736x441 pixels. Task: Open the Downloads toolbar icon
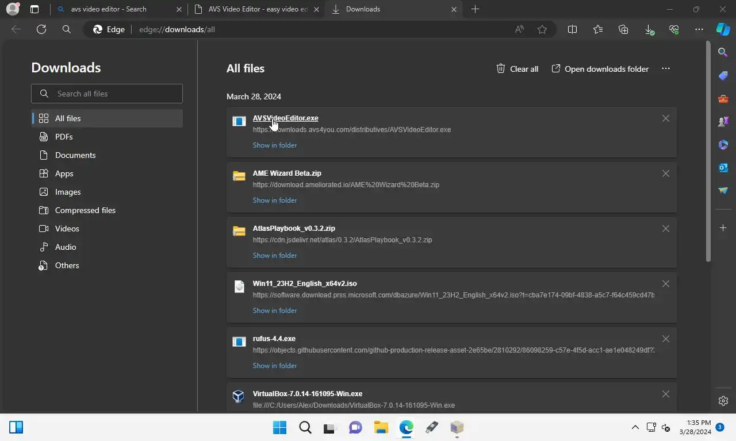click(649, 29)
